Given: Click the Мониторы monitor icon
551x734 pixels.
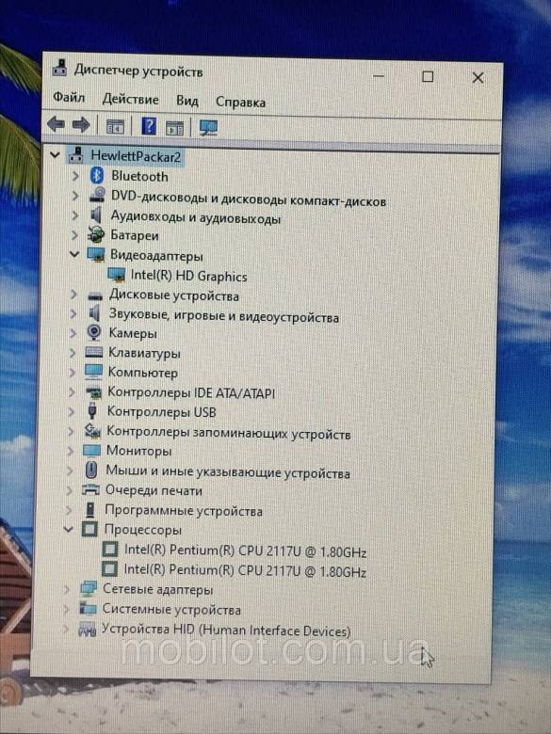Looking at the screenshot, I should pos(91,451).
